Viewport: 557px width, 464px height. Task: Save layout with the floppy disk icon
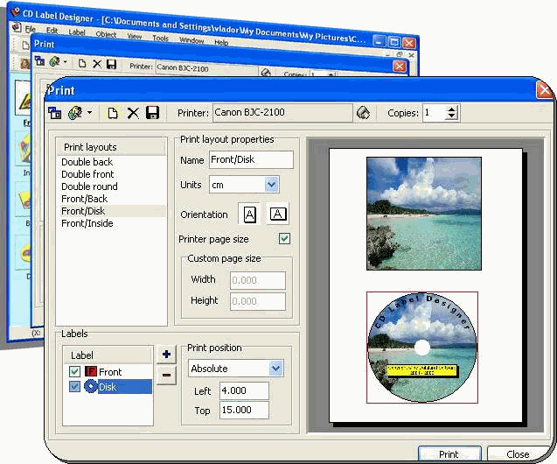coord(152,113)
